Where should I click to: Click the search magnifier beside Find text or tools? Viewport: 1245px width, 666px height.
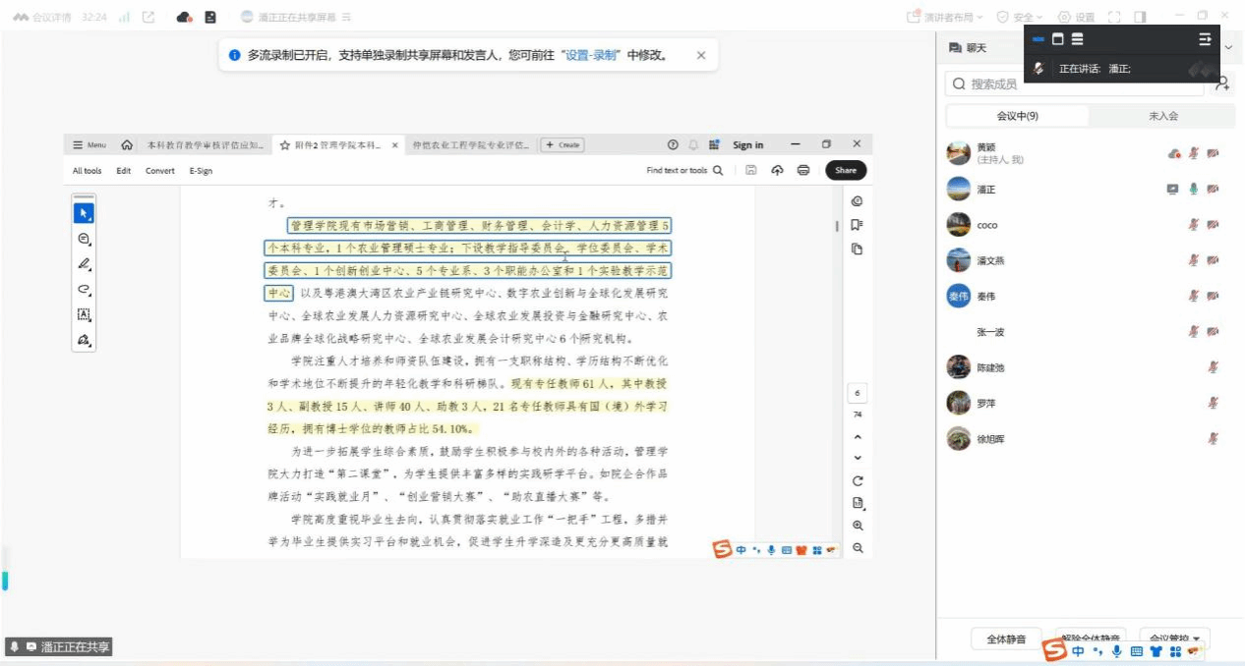tap(718, 170)
